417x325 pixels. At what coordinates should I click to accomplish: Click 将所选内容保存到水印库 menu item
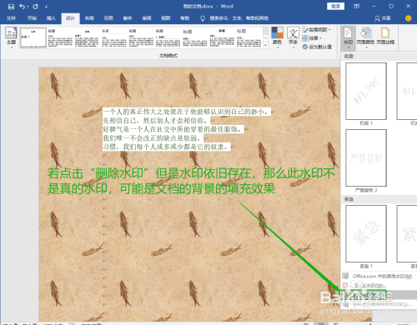[379, 304]
